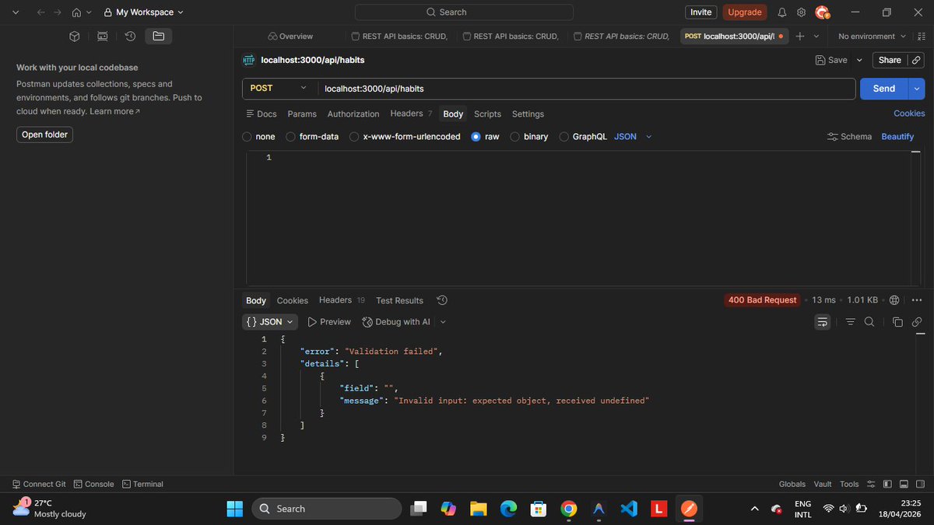Open the settings gear in header

pos(801,12)
